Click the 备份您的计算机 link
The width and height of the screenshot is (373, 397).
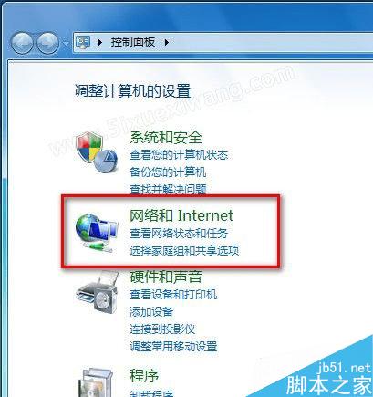[x=168, y=172]
